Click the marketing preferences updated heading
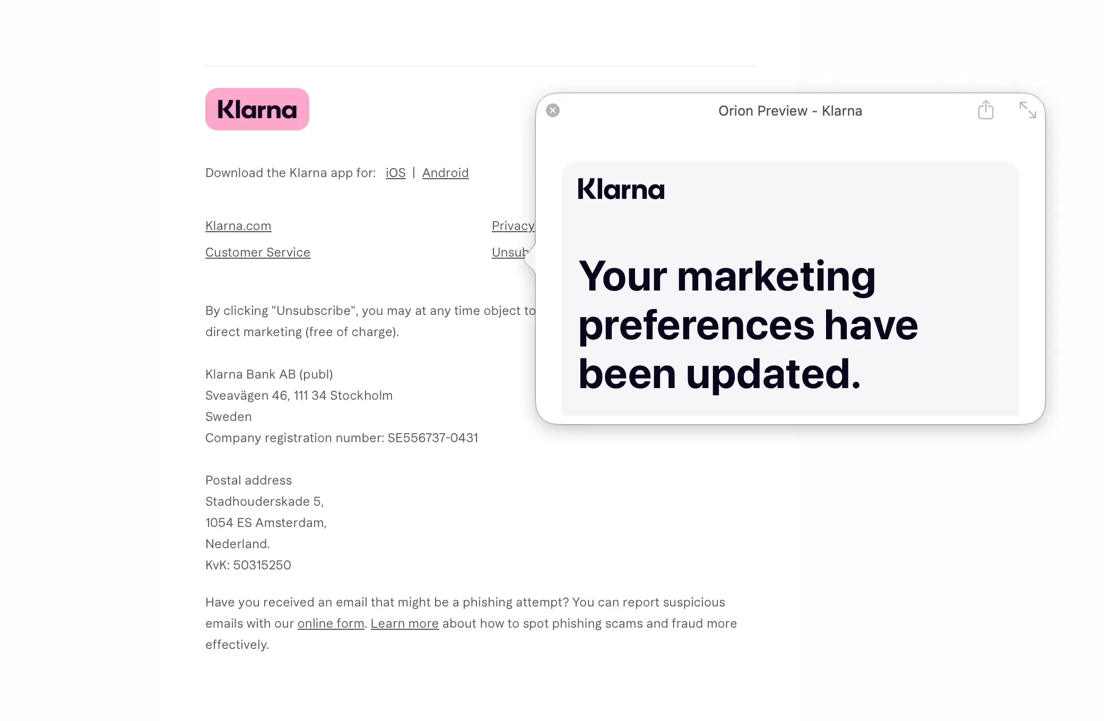This screenshot has width=1112, height=721. tap(748, 324)
